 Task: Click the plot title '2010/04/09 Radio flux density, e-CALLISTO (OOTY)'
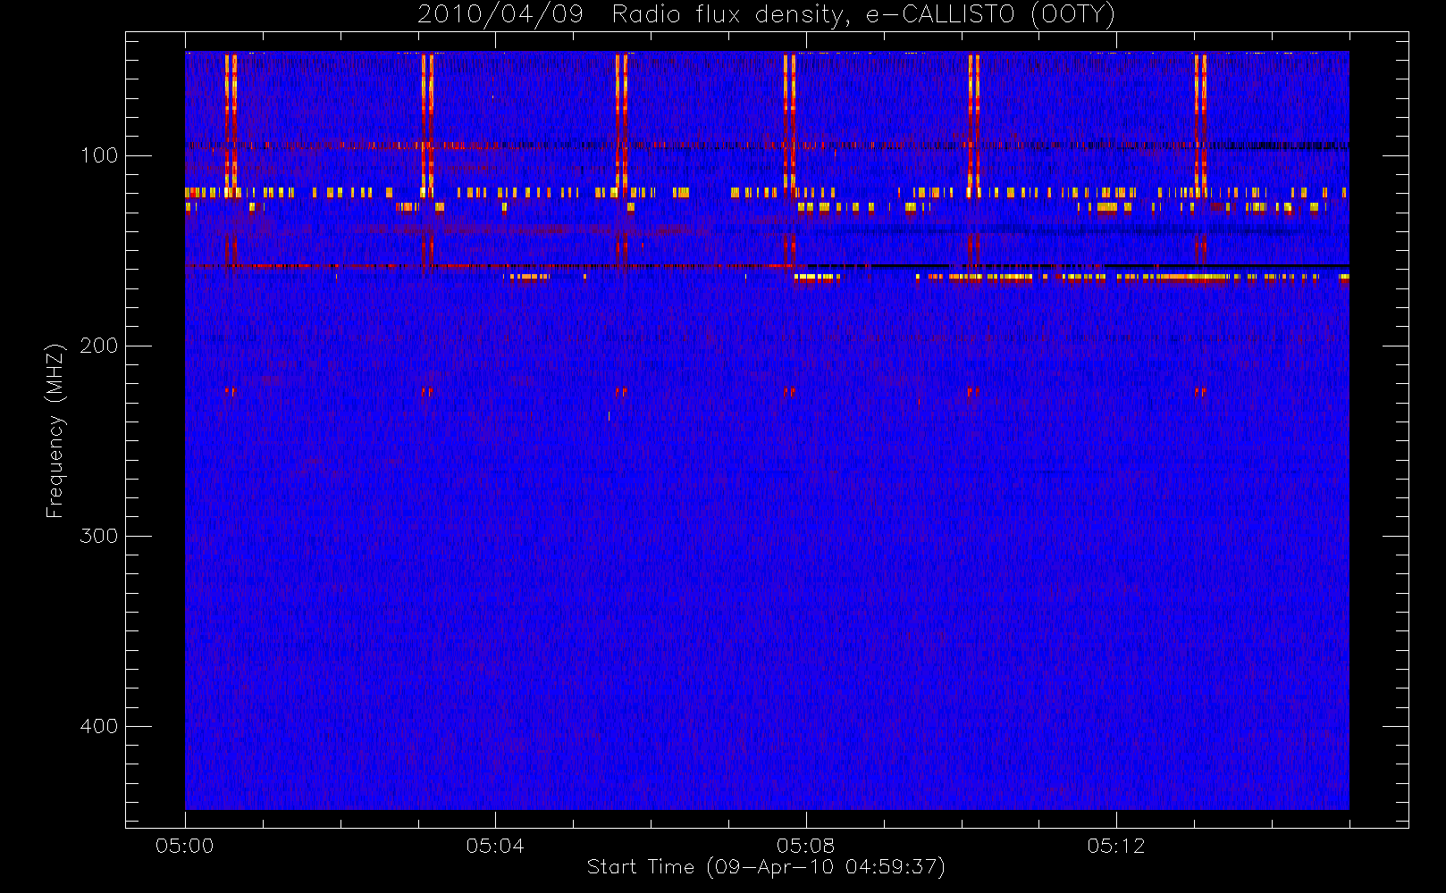click(766, 15)
